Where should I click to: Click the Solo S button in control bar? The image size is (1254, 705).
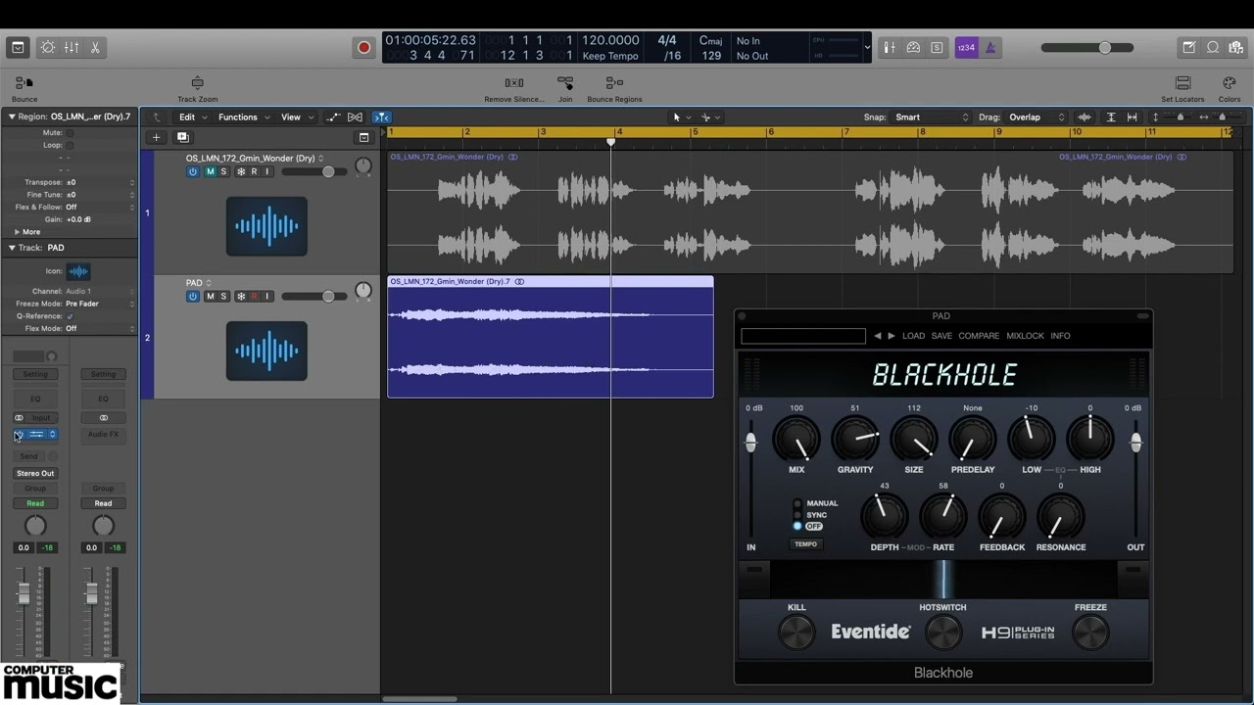click(937, 47)
